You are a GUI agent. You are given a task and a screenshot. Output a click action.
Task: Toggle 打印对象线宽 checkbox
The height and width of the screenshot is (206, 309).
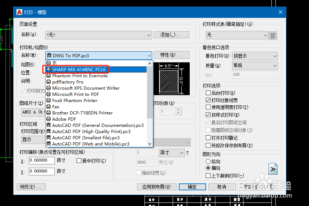(208, 100)
